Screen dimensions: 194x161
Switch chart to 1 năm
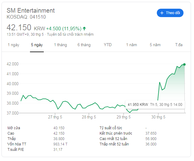click(x=131, y=45)
